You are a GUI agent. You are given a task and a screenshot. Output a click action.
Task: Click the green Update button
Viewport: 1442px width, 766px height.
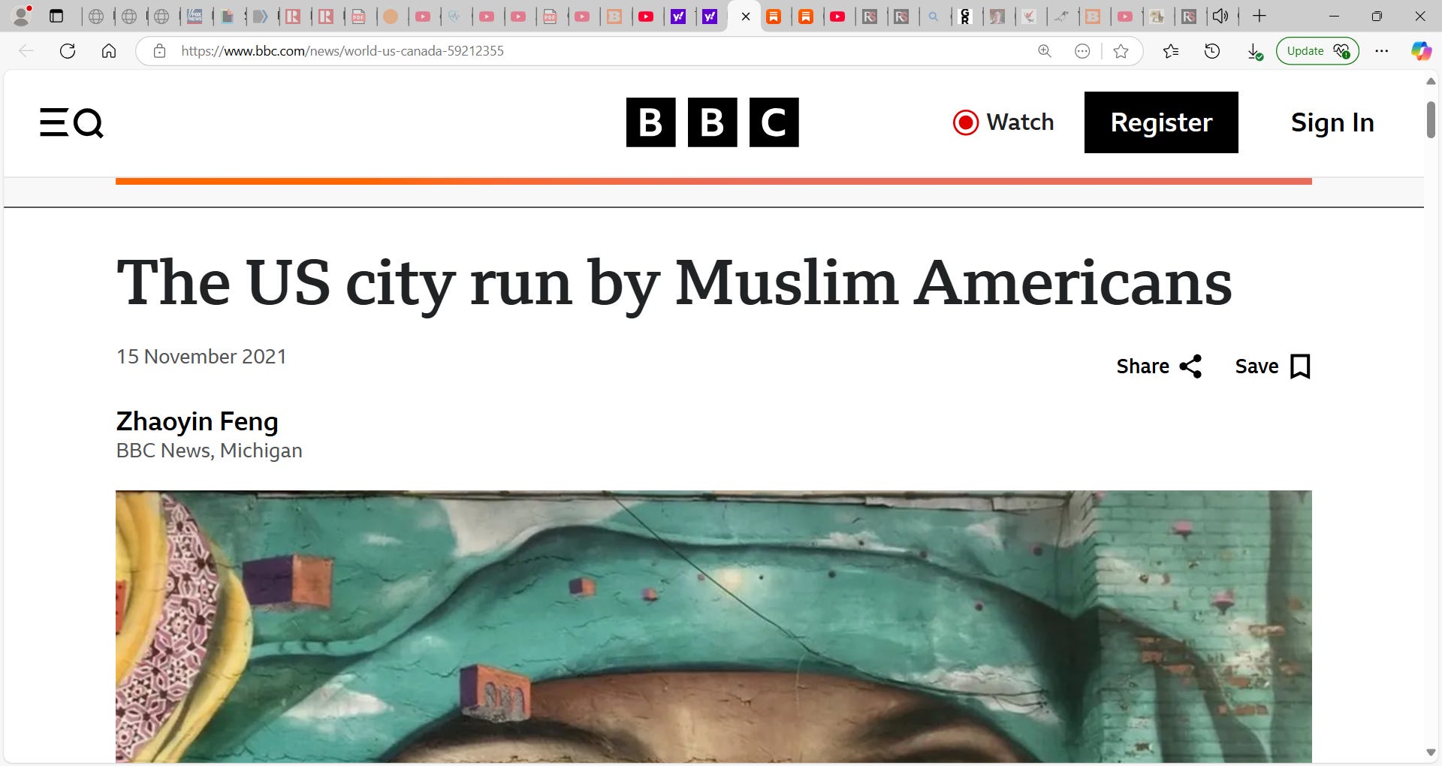1317,51
